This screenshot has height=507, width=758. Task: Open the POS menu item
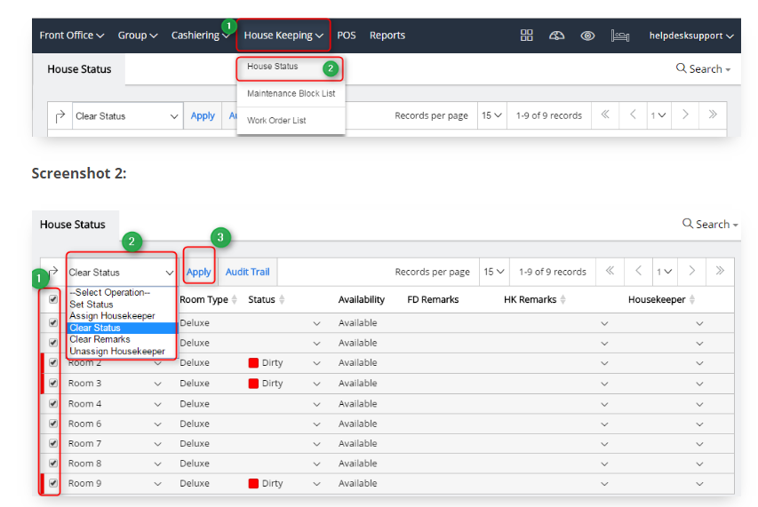pos(347,36)
